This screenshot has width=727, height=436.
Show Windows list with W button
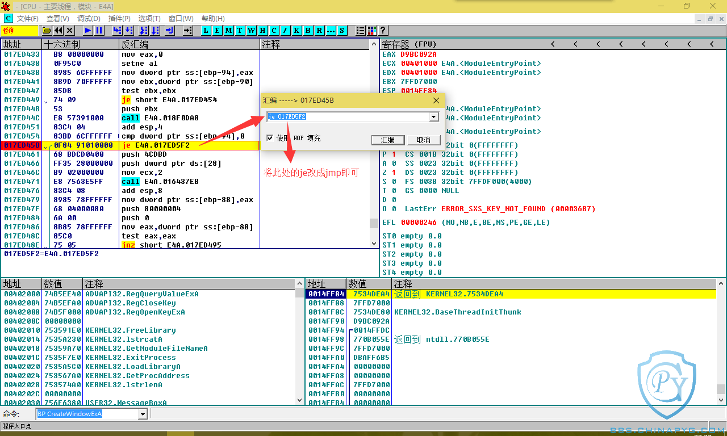[x=252, y=31]
